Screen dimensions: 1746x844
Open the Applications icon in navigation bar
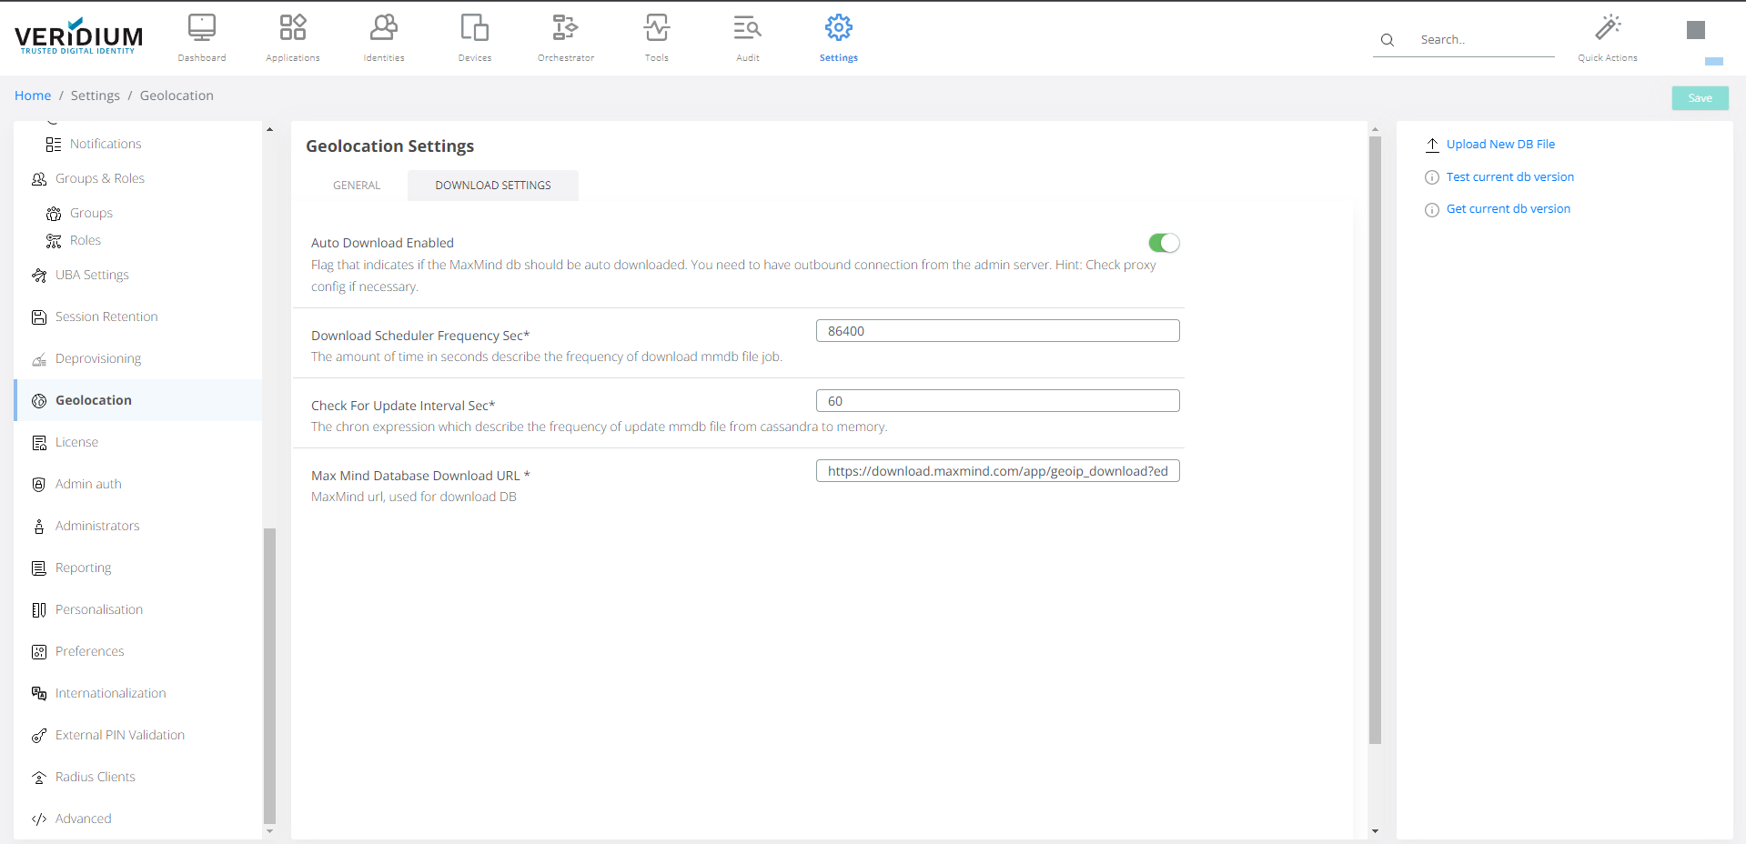point(292,29)
